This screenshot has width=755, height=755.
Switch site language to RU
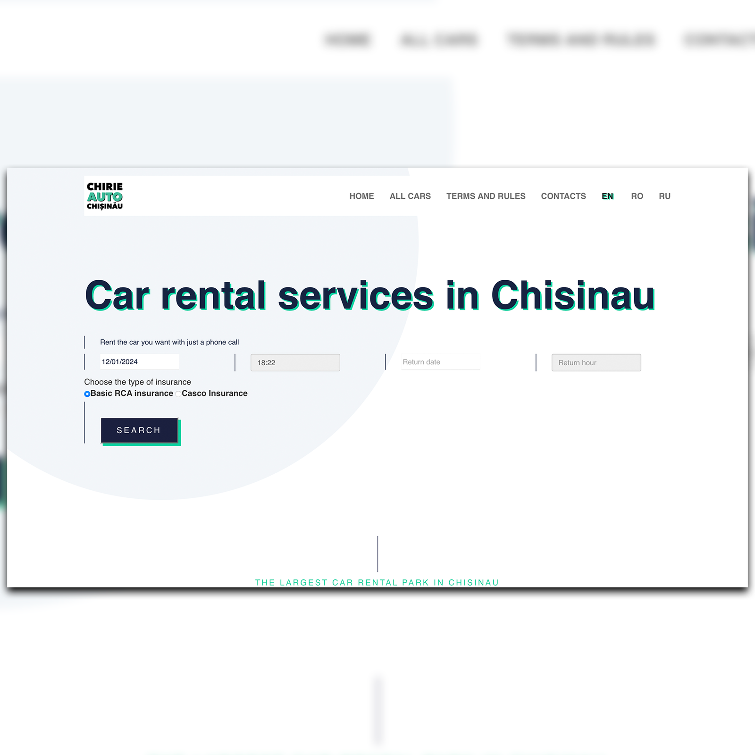point(664,196)
